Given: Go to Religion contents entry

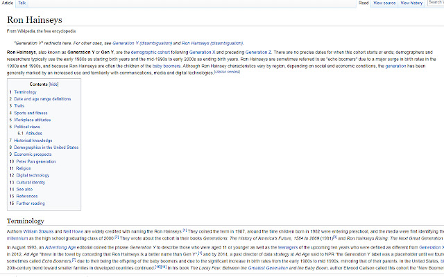Looking at the screenshot, I should (24, 168).
